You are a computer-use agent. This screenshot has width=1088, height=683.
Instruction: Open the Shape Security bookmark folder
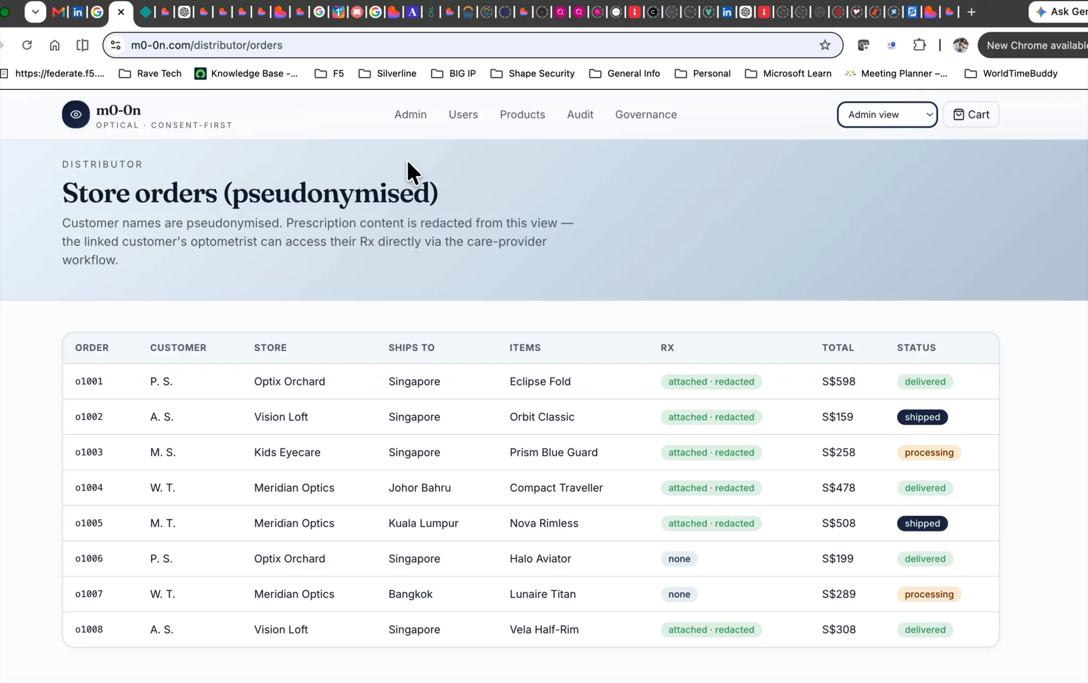533,73
